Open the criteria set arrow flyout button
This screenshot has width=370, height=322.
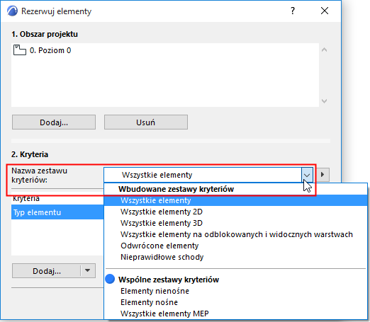coord(323,175)
